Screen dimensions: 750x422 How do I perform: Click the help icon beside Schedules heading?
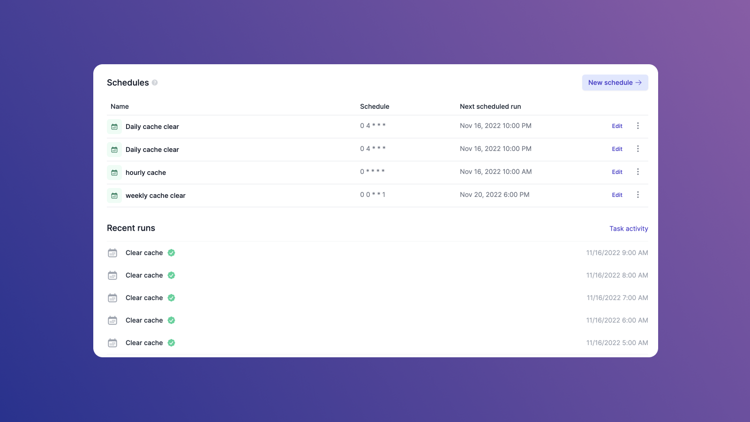pyautogui.click(x=155, y=83)
